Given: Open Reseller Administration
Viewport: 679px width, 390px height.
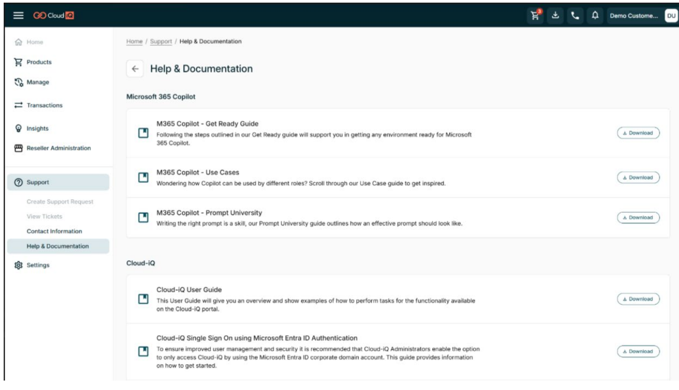Looking at the screenshot, I should (58, 148).
